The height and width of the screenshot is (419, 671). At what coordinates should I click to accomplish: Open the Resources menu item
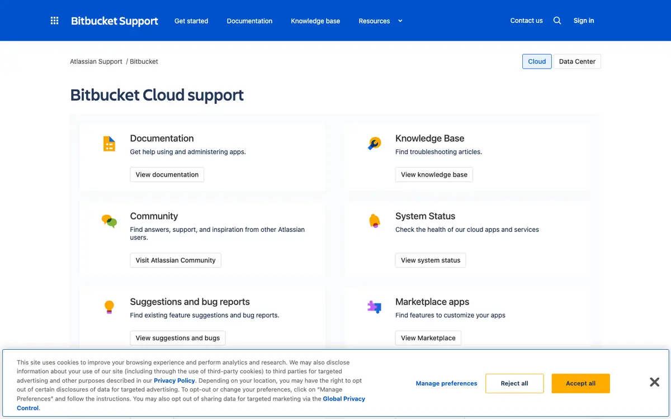point(374,21)
